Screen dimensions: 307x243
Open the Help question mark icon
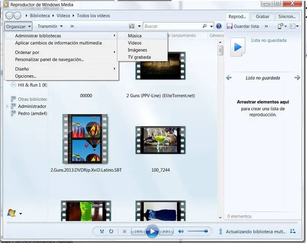[219, 26]
